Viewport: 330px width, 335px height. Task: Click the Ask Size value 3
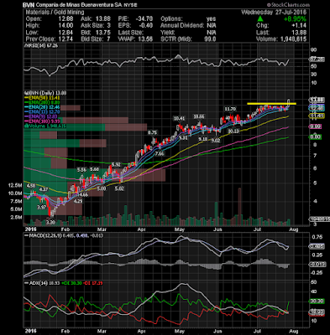pos(108,25)
